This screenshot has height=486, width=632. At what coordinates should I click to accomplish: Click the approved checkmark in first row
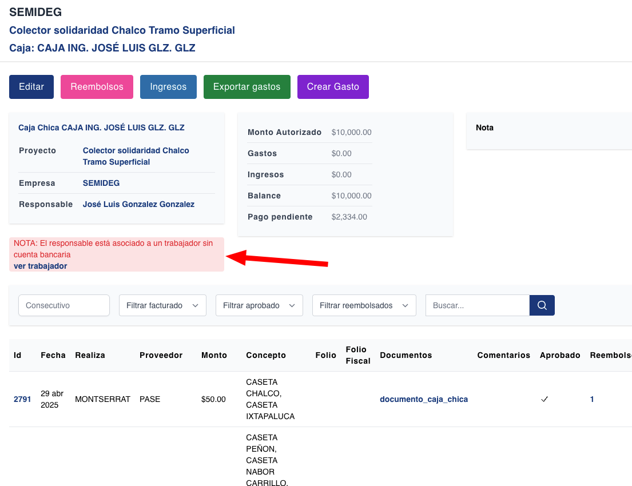[544, 399]
